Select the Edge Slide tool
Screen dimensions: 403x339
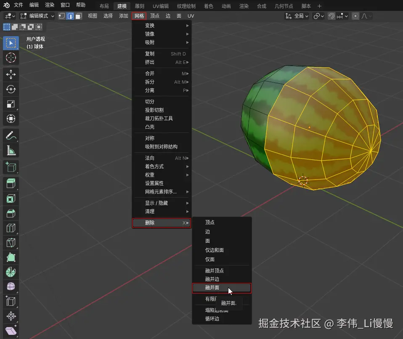tap(11, 302)
